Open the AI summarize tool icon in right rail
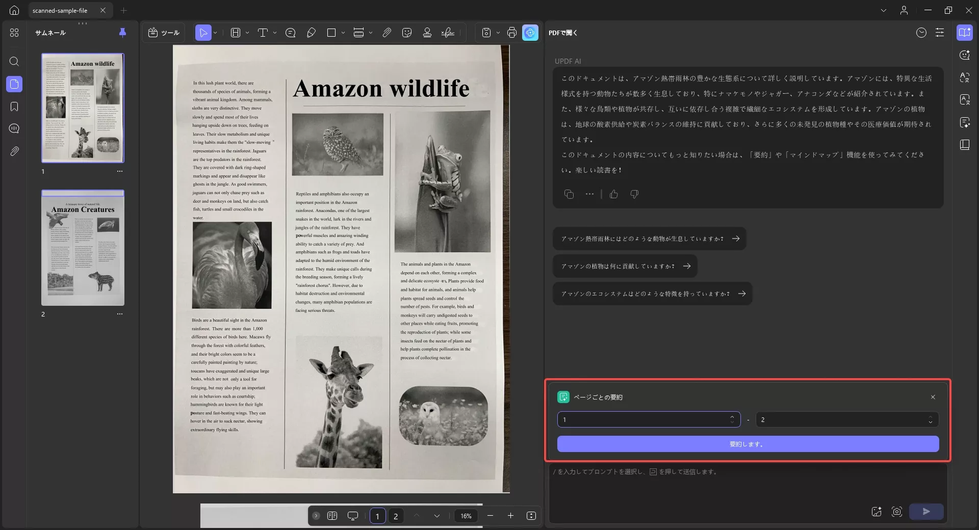This screenshot has height=530, width=979. (965, 122)
